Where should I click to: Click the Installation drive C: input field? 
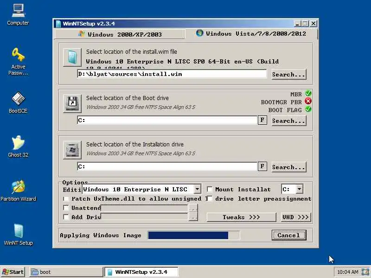167,166
